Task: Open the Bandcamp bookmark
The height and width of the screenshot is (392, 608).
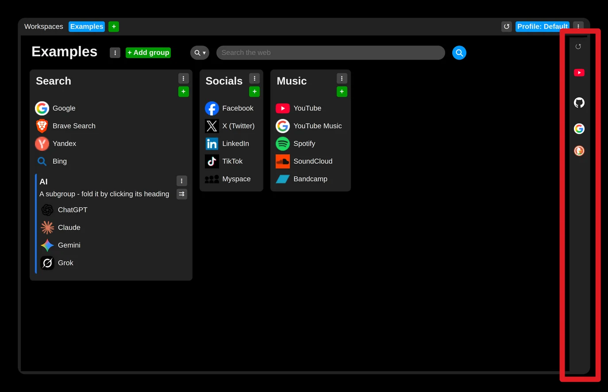Action: pos(302,179)
